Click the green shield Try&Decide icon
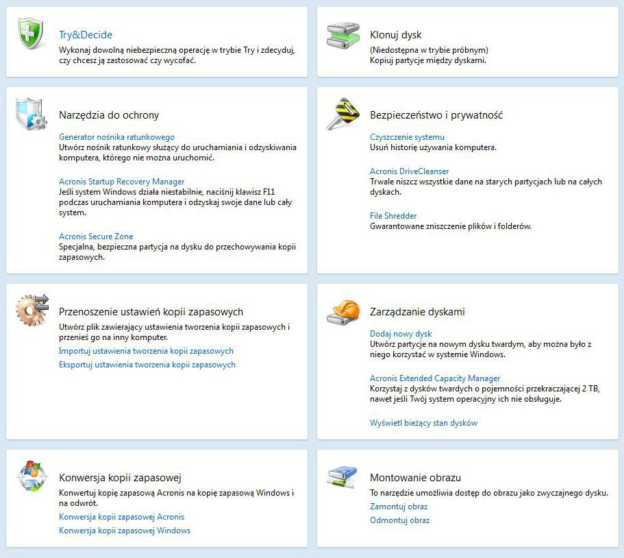The image size is (624, 558). (x=31, y=33)
